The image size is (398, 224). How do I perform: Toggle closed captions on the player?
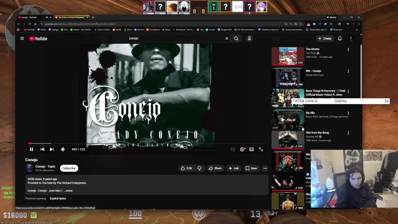pyautogui.click(x=233, y=149)
